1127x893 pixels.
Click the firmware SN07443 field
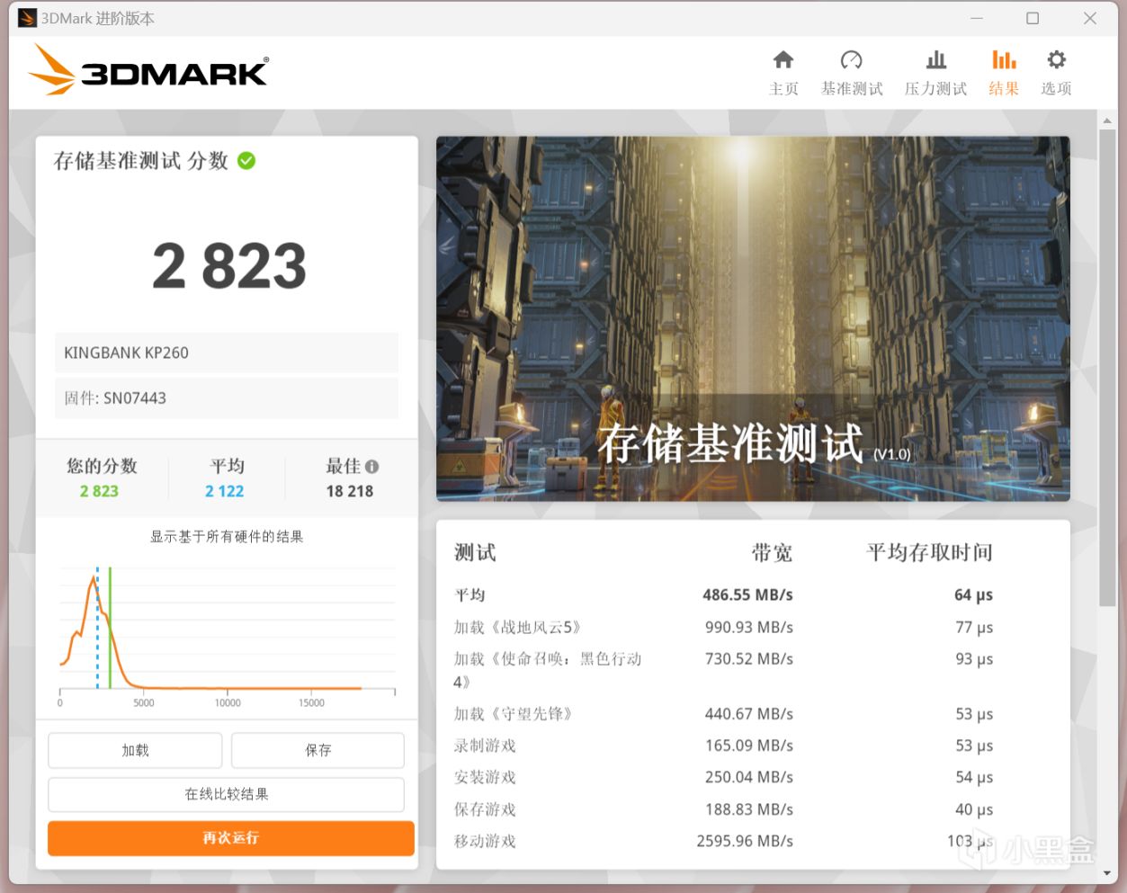[227, 398]
